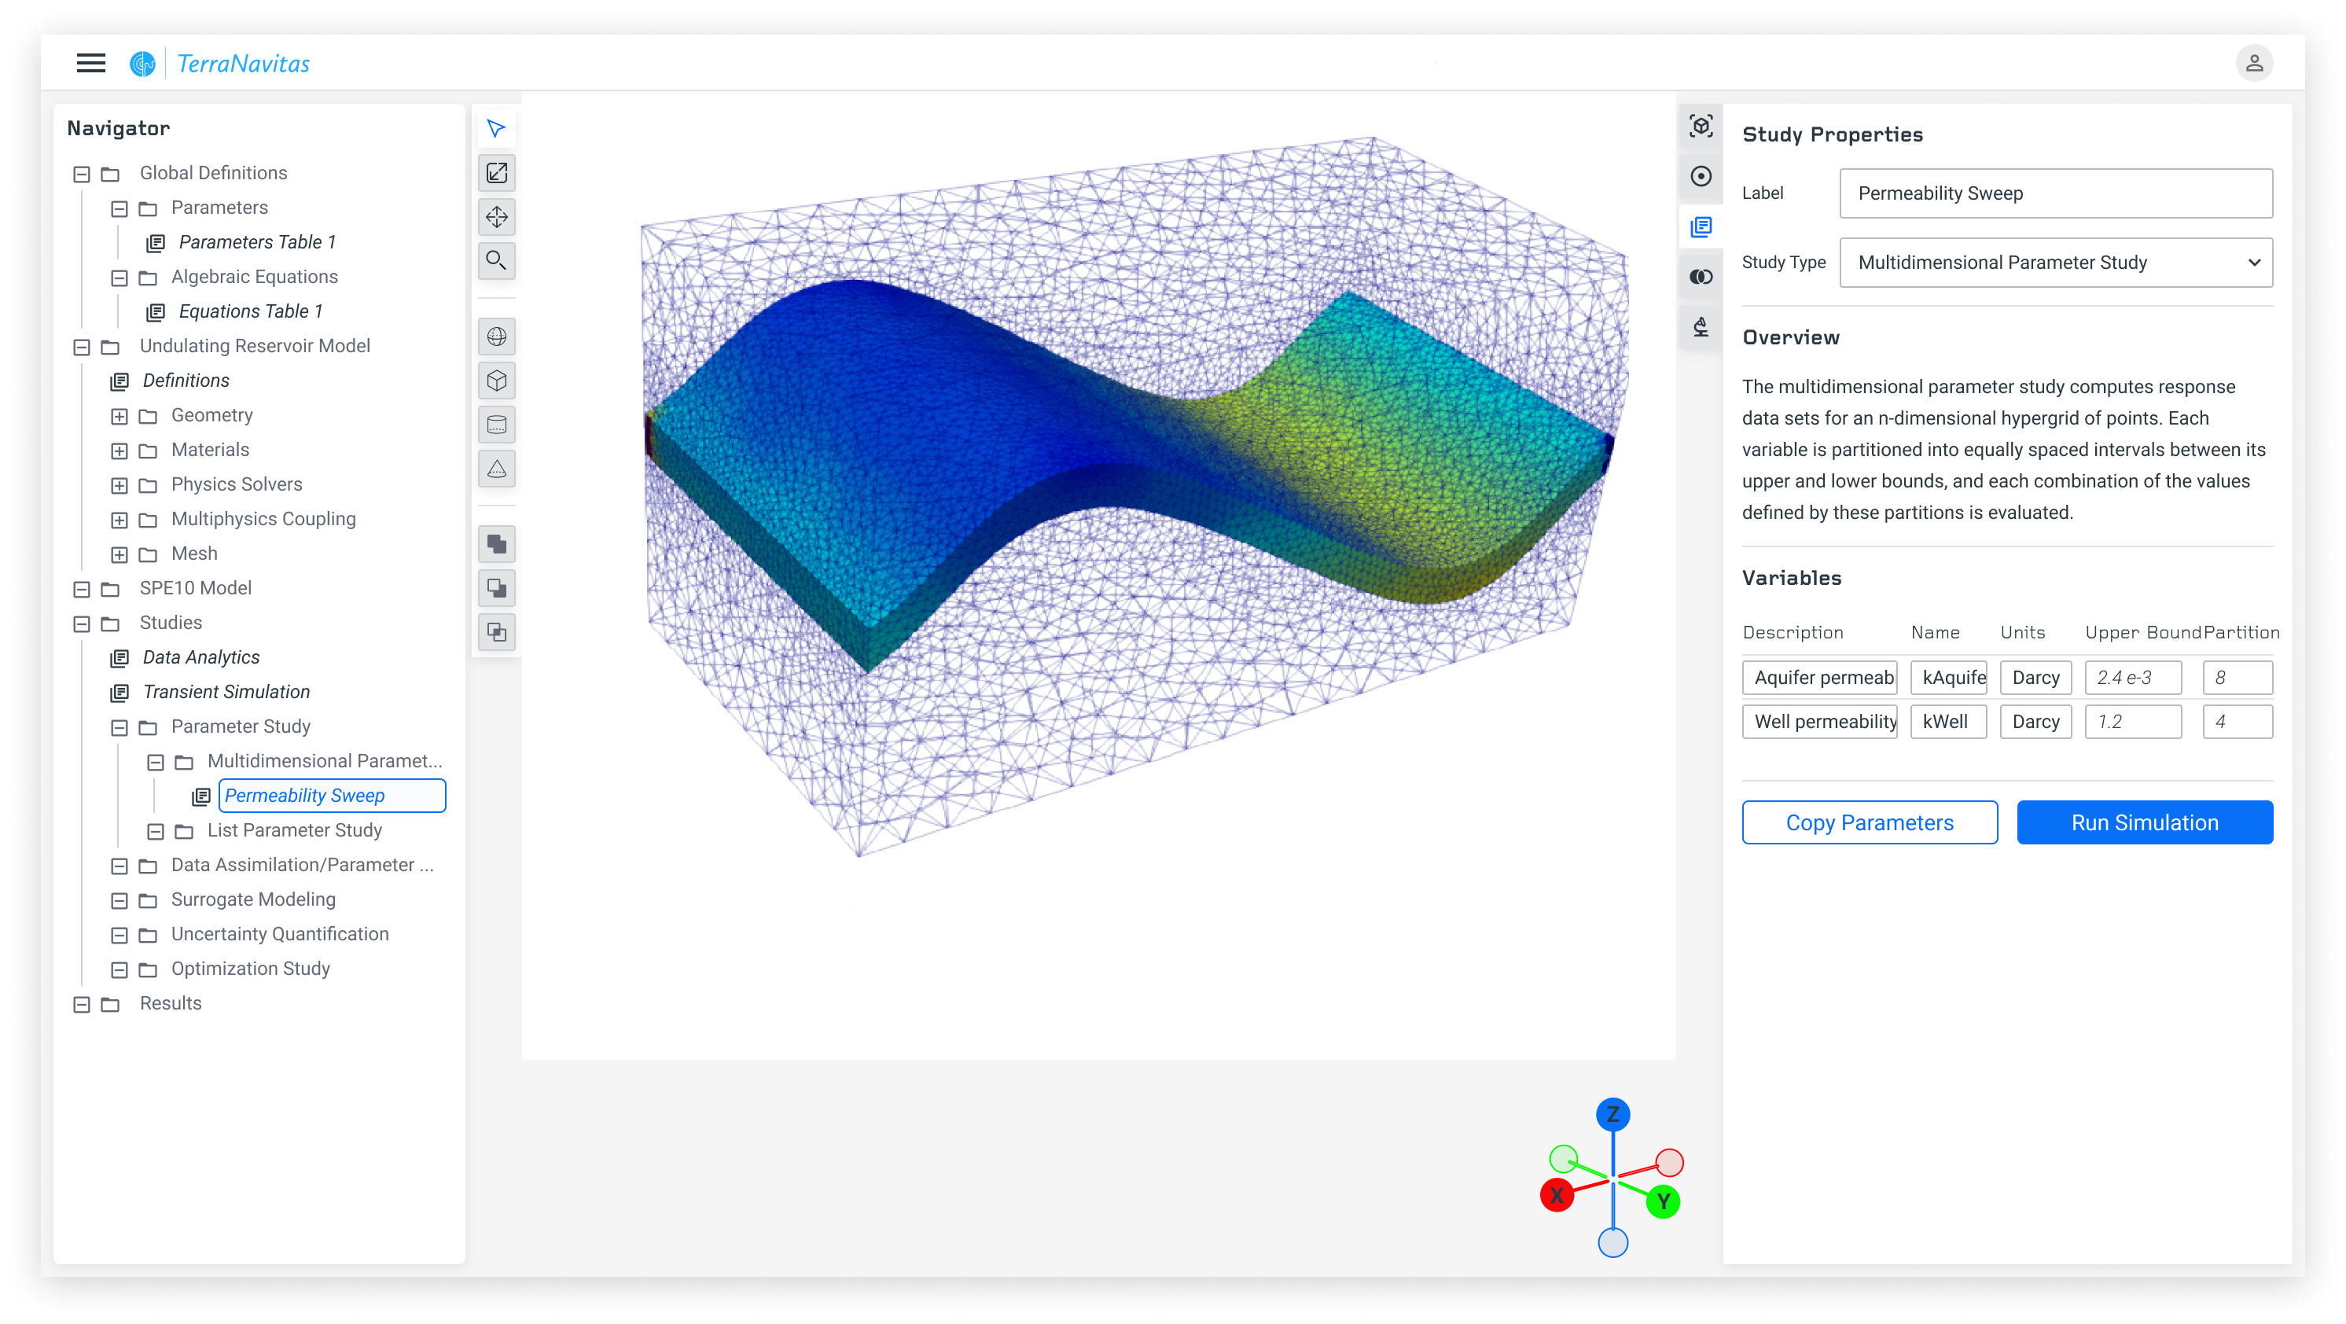Open the microscope inspection panel
The image size is (2346, 1324).
coord(1701,326)
